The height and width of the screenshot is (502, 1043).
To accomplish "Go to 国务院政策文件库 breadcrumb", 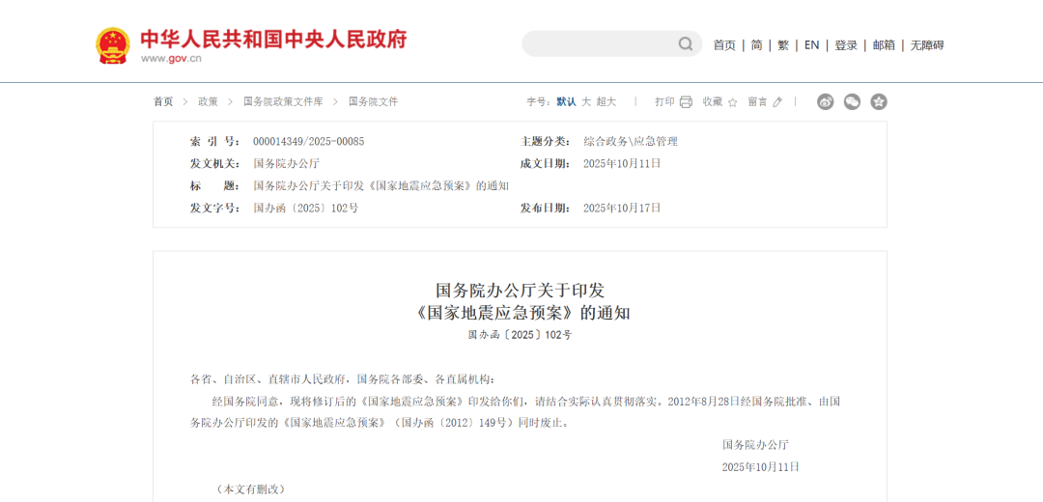I will click(x=284, y=101).
